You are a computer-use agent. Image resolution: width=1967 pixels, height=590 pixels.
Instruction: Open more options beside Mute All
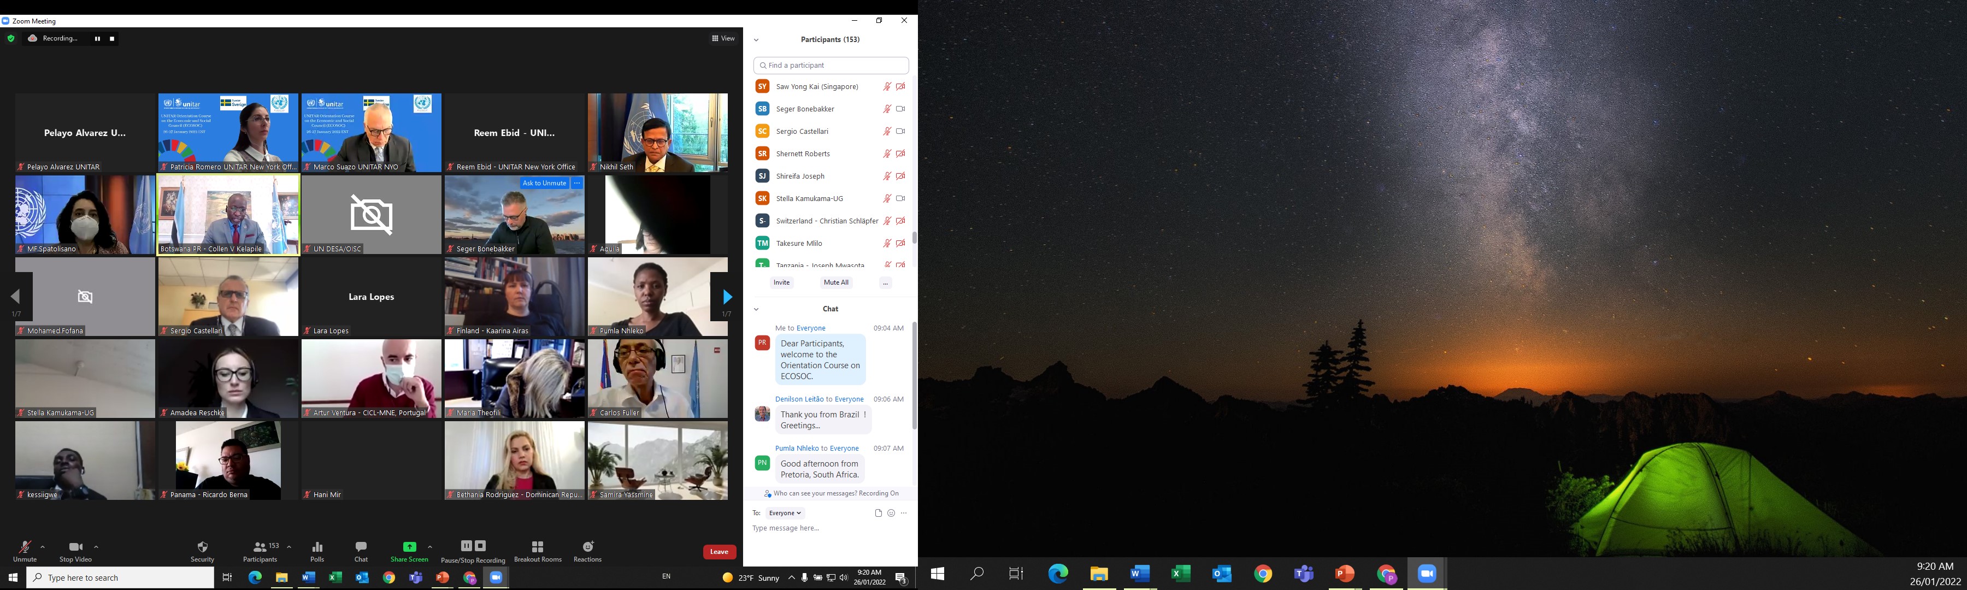tap(885, 282)
